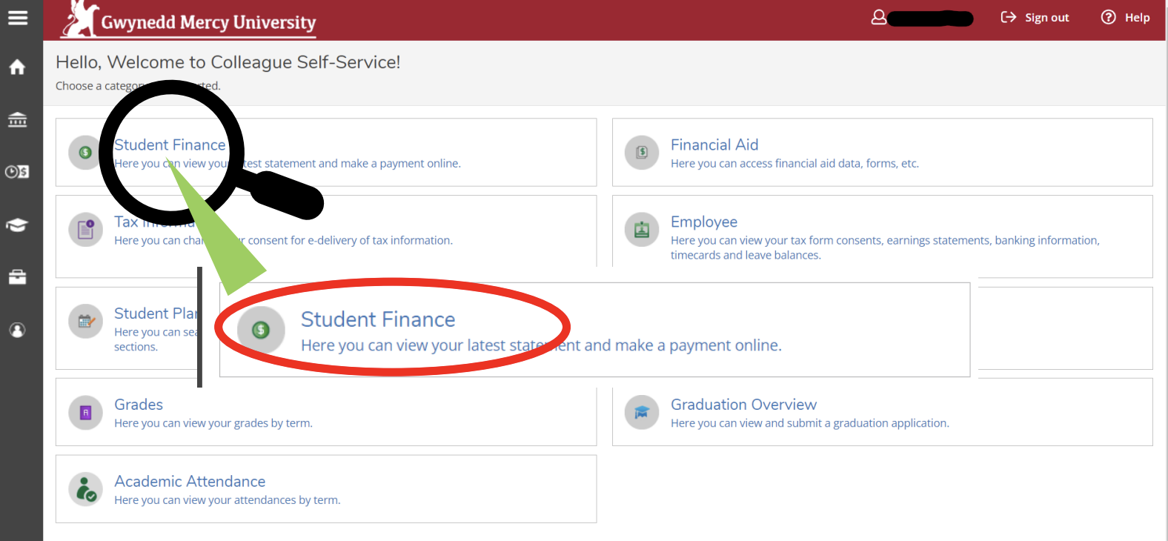
Task: Open the Employee category link
Action: (x=704, y=222)
